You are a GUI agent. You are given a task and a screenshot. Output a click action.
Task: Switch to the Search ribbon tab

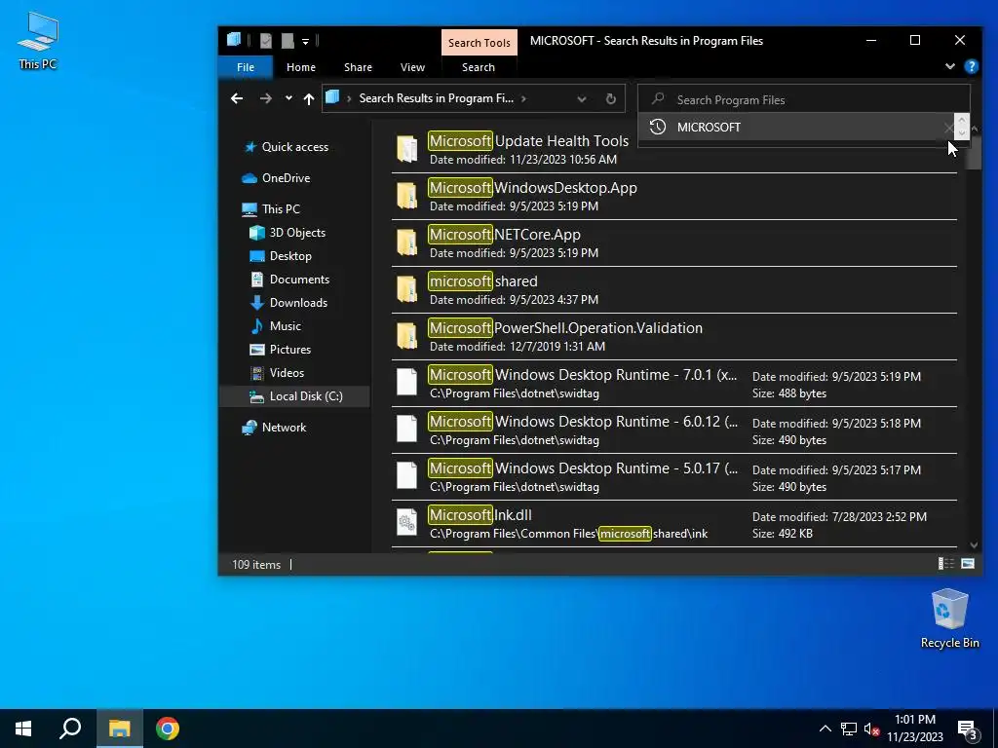479,67
